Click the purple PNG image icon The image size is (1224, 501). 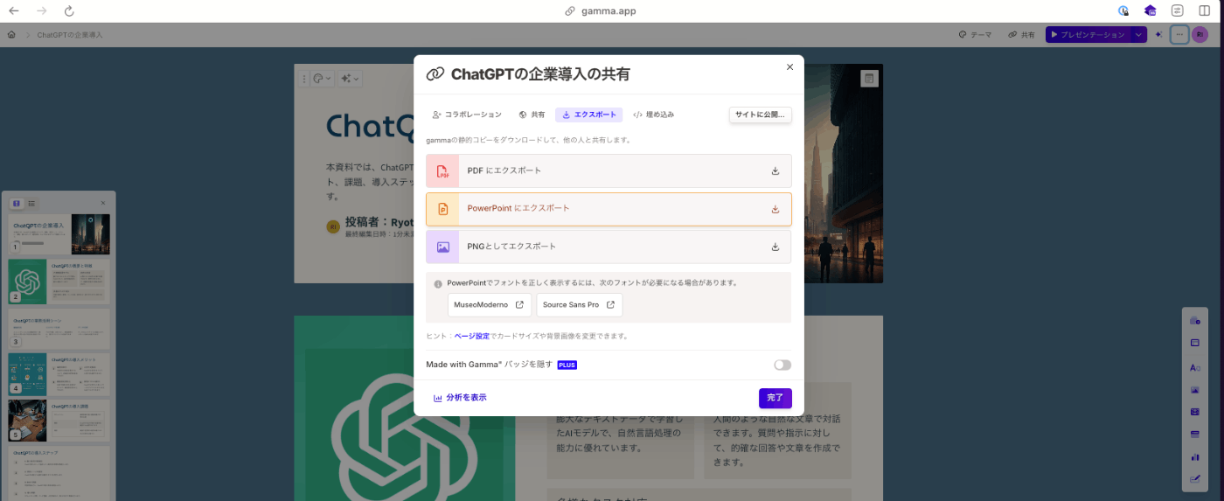point(442,247)
